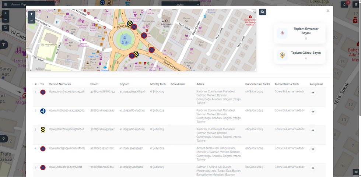Image resolution: width=361 pixels, height=177 pixels.
Task: Open the Levha dropdown
Action: (x=181, y=4)
